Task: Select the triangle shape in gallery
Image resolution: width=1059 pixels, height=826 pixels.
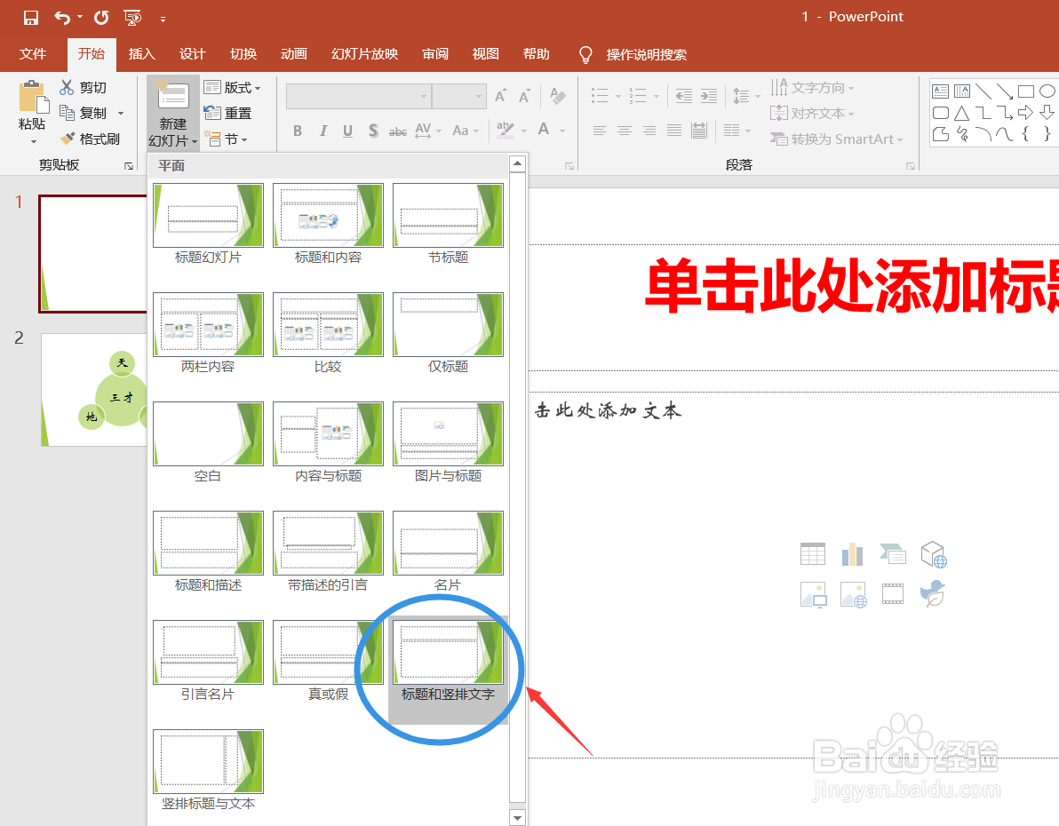Action: point(962,113)
